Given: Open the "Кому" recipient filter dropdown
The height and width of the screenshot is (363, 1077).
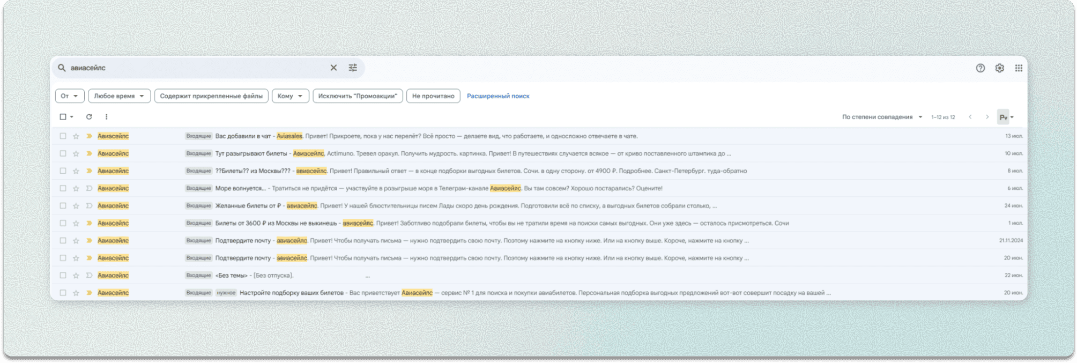Looking at the screenshot, I should click(x=290, y=96).
